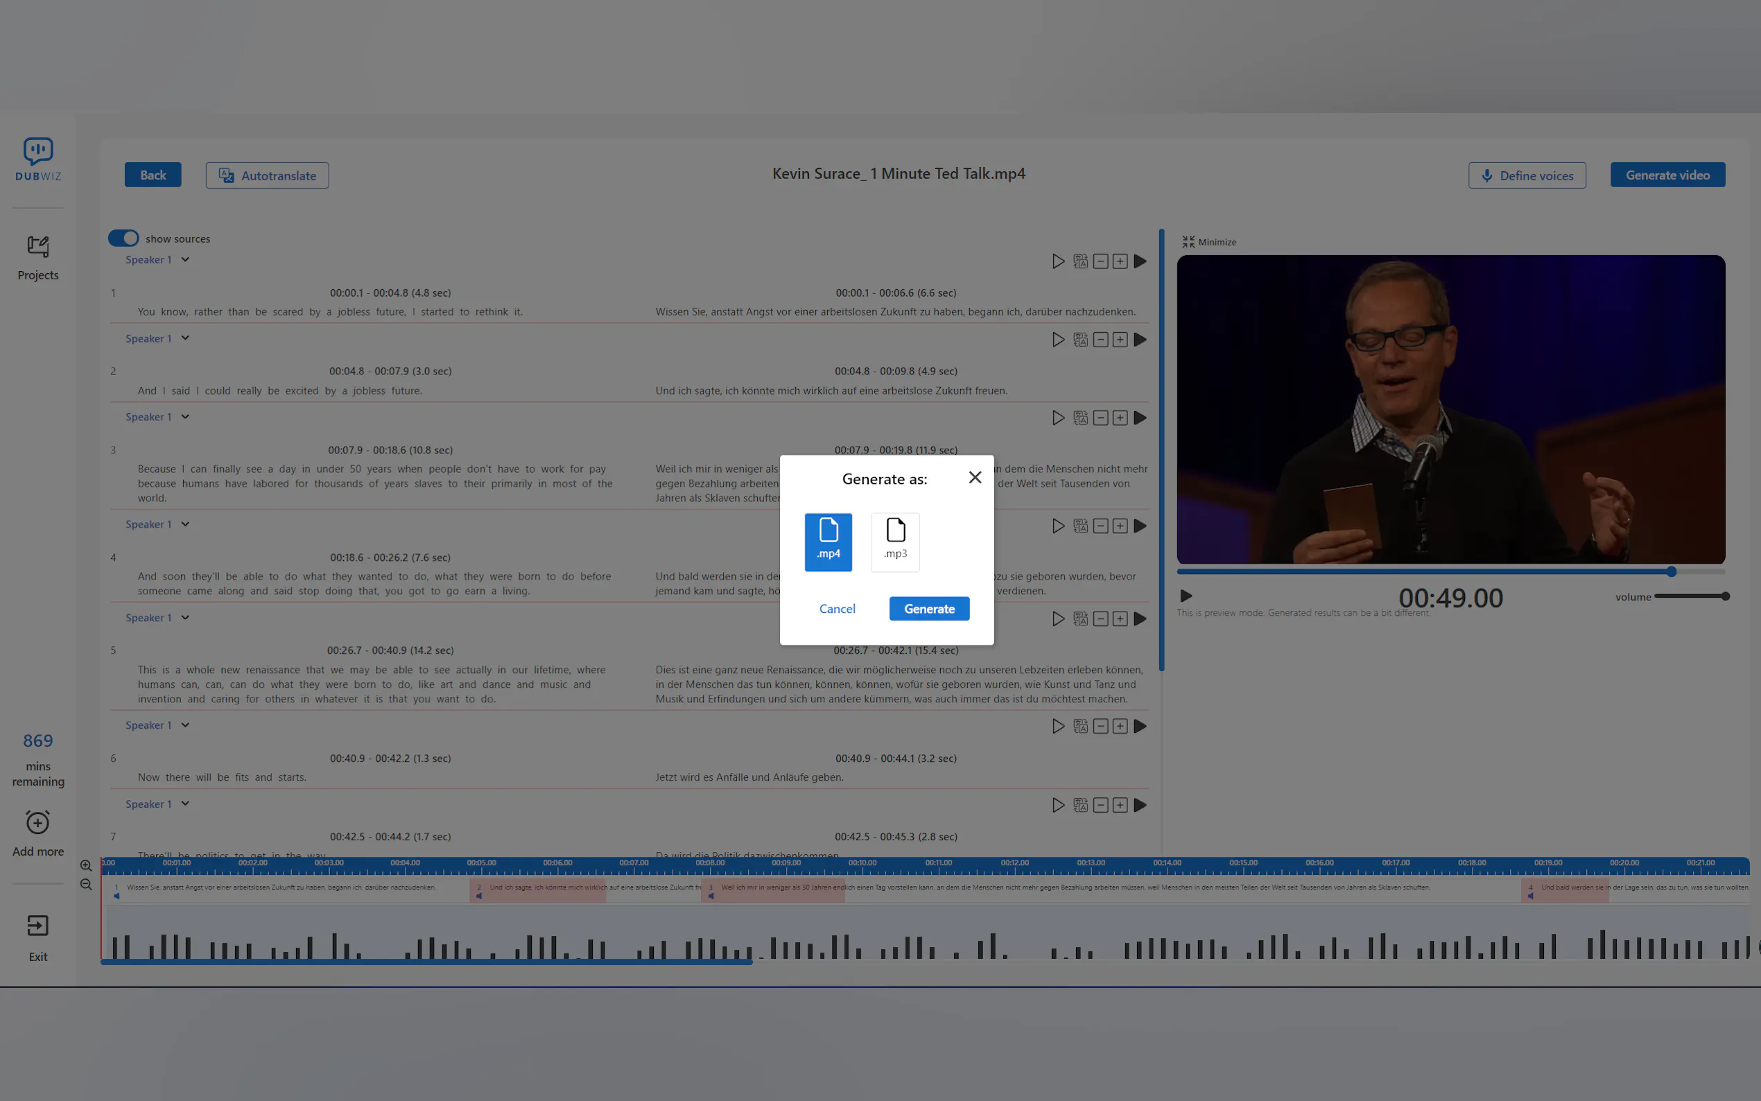The image size is (1761, 1101).
Task: Toggle the show sources switch
Action: 123,238
